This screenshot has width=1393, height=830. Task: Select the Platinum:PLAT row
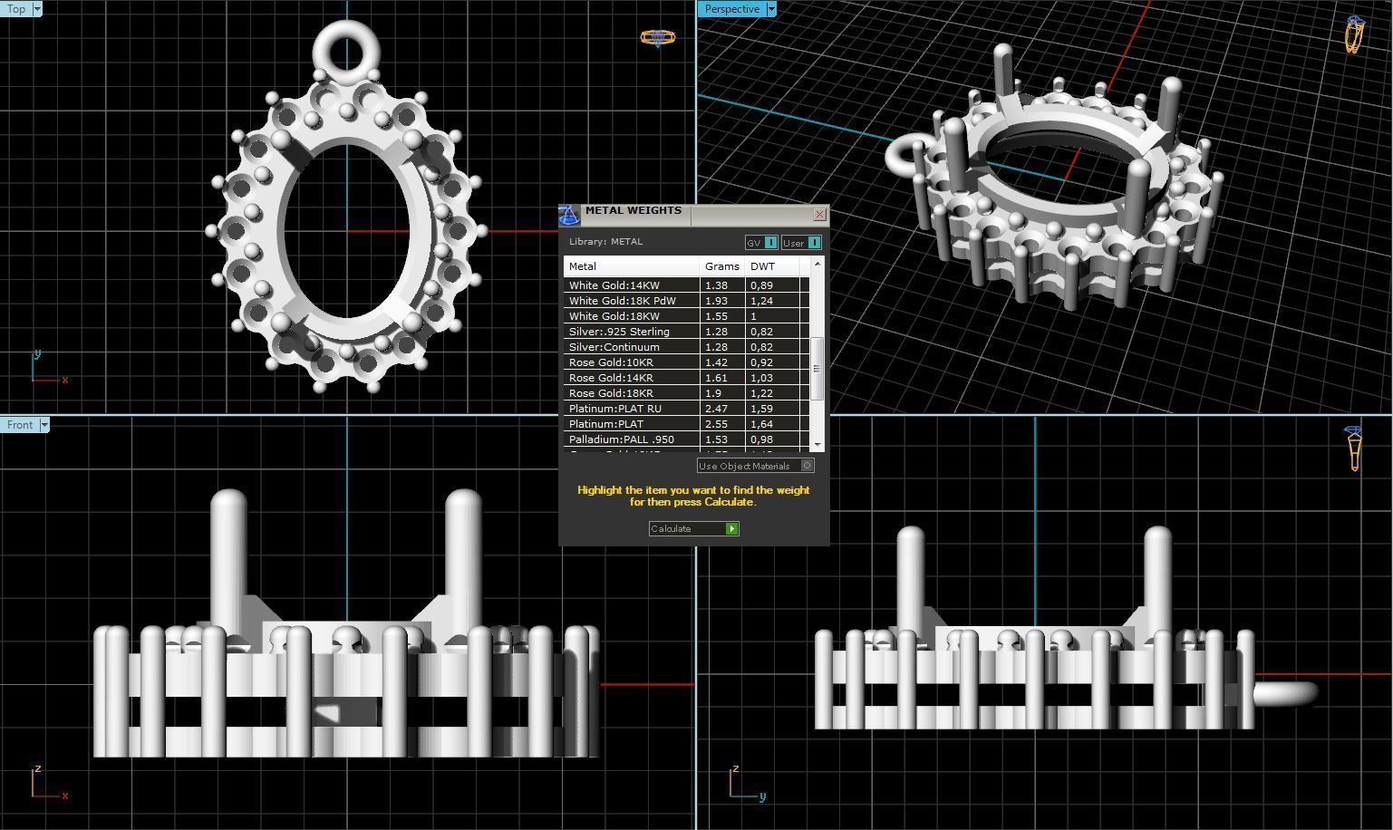coord(686,424)
